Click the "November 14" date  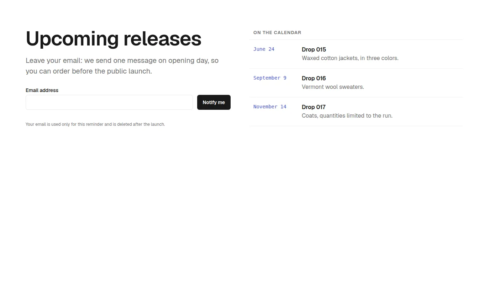tap(270, 107)
